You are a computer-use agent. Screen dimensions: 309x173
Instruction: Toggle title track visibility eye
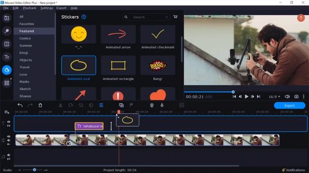9,122
